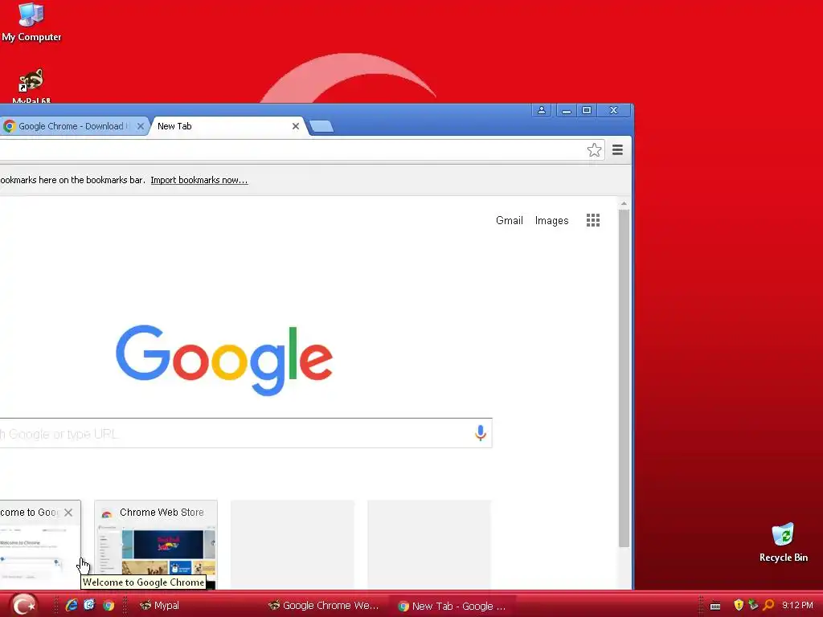Click the Google search input box
Screen dimensions: 823x617
[x=246, y=433]
